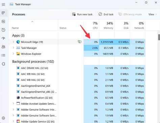The height and width of the screenshot is (123, 160).
Task: Click the Adobe Acrobat Update Service icon
Action: click(18, 103)
